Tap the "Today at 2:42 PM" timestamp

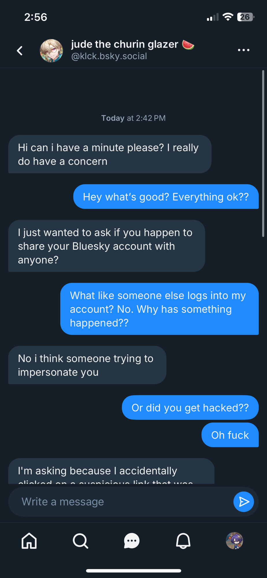coord(133,118)
